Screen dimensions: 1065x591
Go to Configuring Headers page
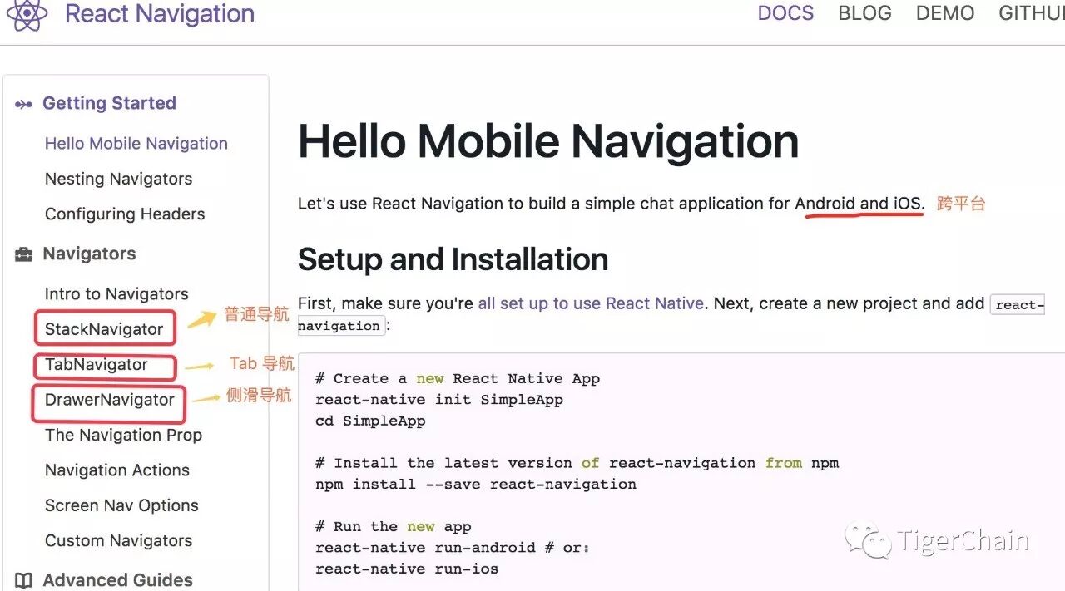125,214
